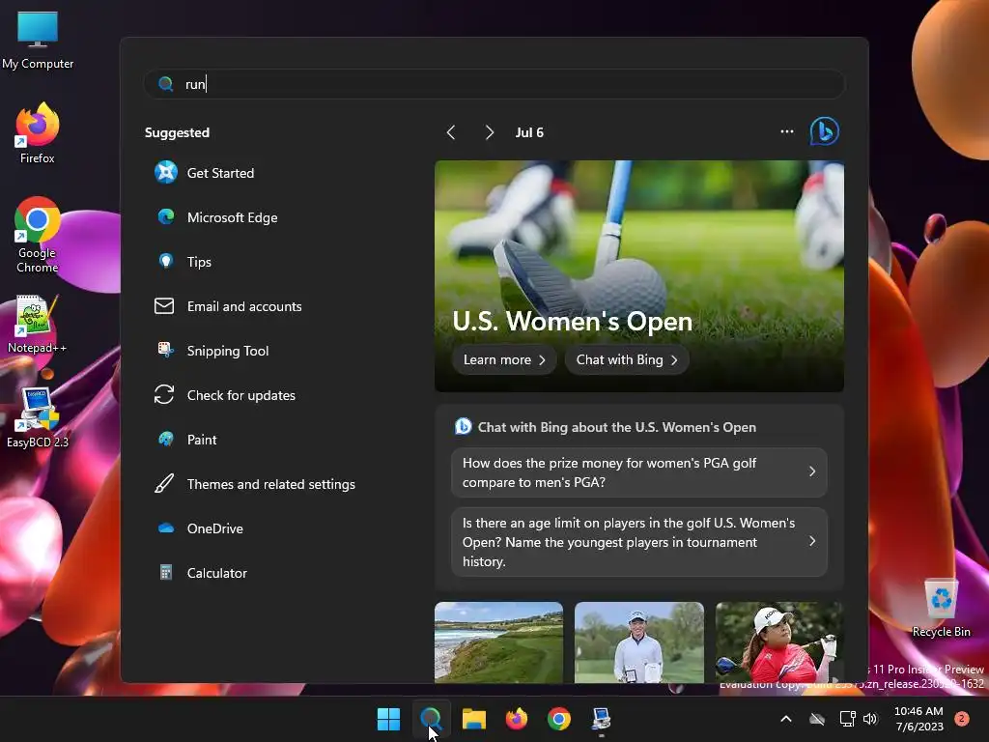Open My Computer desktop icon

pos(38,39)
